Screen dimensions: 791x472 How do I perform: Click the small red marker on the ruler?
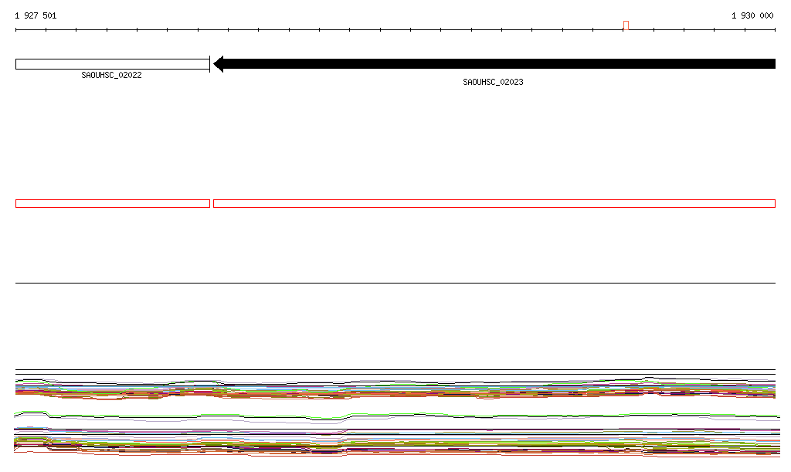coord(626,25)
